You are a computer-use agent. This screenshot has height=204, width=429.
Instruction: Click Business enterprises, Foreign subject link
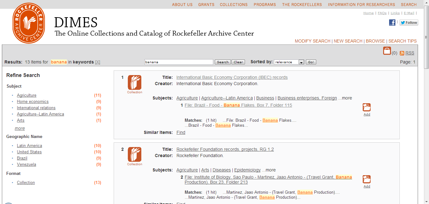point(307,98)
